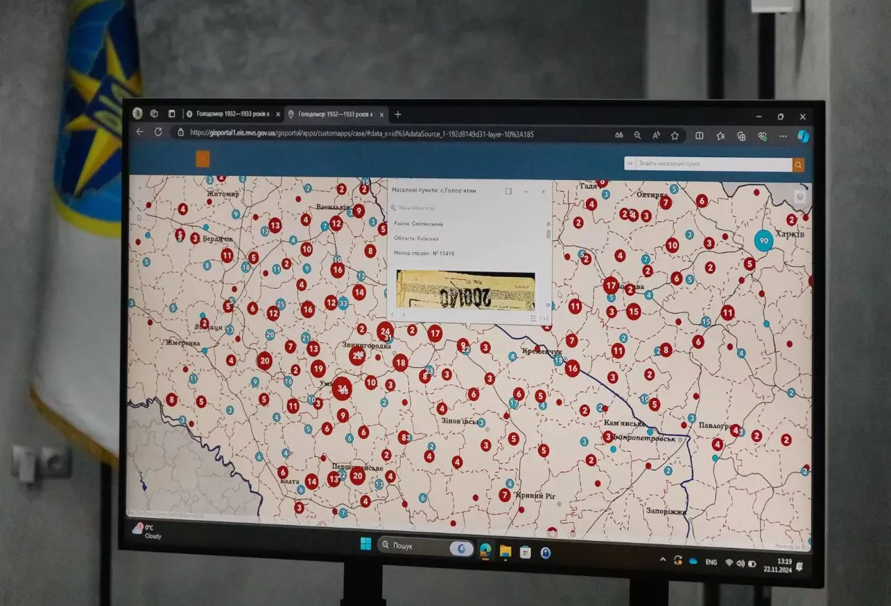Click the orange search button in header
This screenshot has width=891, height=606.
click(798, 165)
